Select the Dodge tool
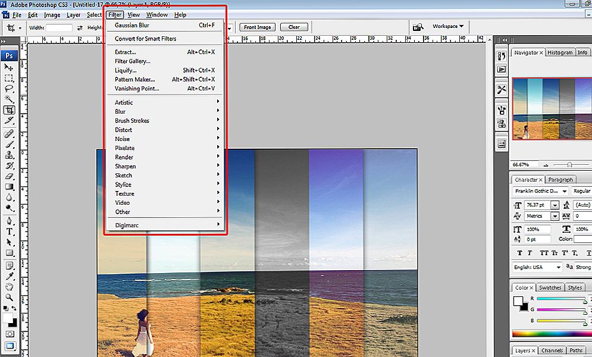Viewport: 592px width, 357px height. [x=9, y=208]
